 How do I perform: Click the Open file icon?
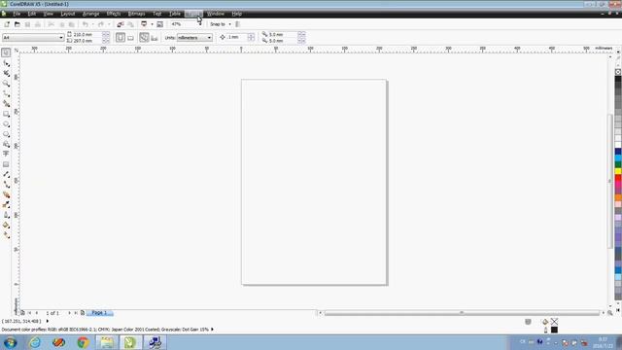tap(17, 24)
